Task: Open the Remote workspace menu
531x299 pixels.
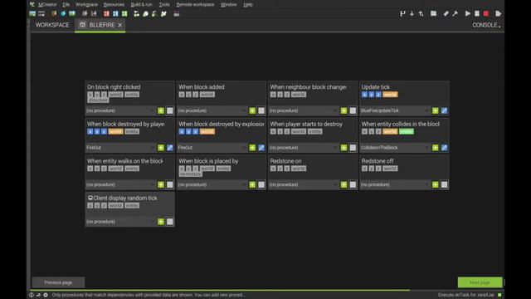Action: click(195, 4)
